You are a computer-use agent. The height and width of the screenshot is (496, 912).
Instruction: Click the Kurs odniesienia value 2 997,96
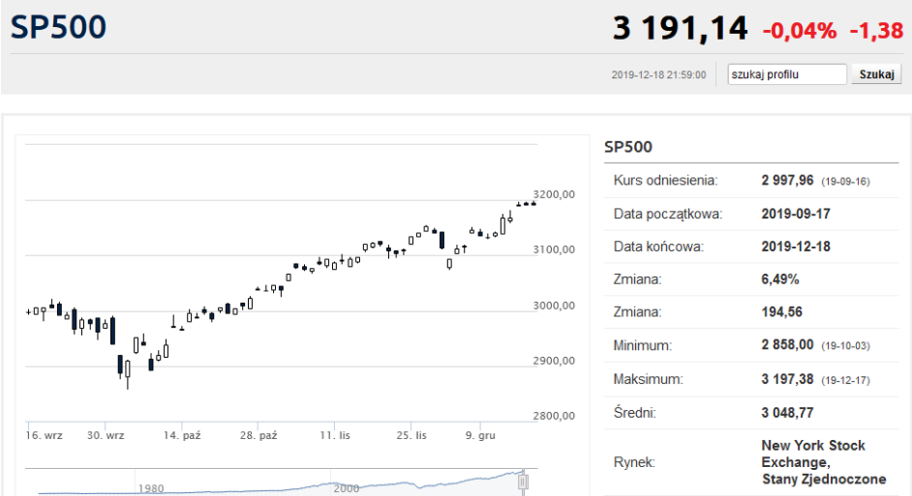coord(788,180)
